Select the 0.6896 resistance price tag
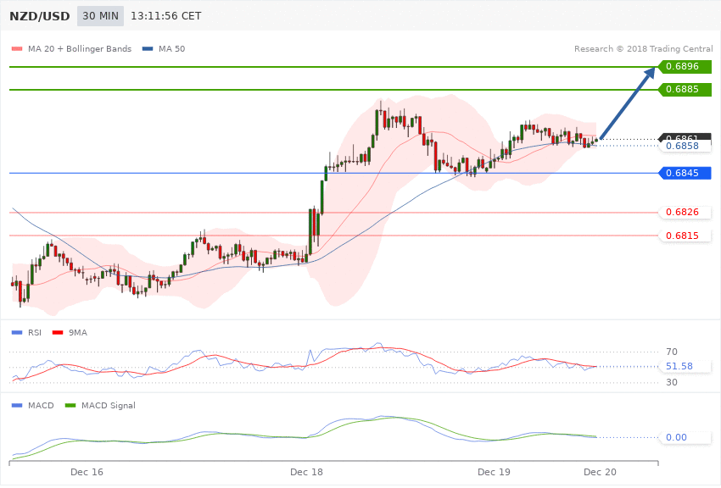This screenshot has height=488, width=721. tap(685, 67)
